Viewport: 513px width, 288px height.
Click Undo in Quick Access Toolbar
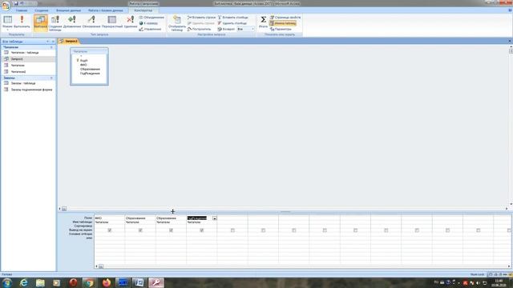tap(22, 3)
